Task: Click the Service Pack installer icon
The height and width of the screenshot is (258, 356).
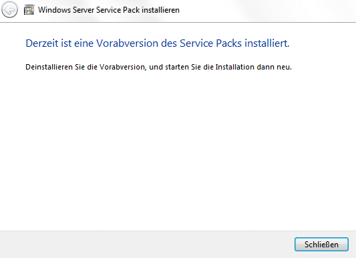Action: (29, 10)
